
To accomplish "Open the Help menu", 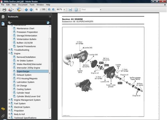I will coord(48,5).
